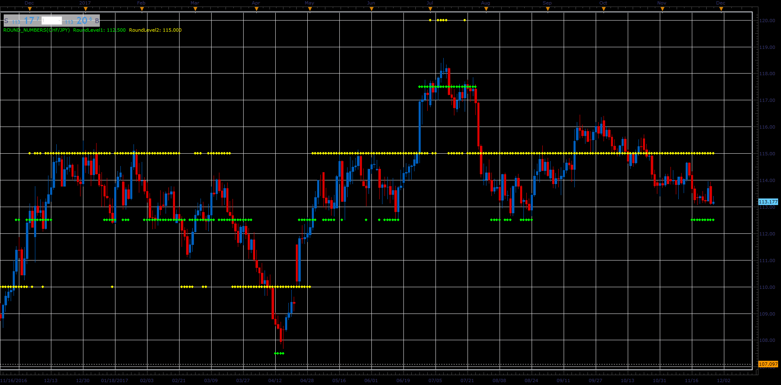This screenshot has height=385, width=781.
Task: Click the 04/12 date axis label
Action: point(275,380)
